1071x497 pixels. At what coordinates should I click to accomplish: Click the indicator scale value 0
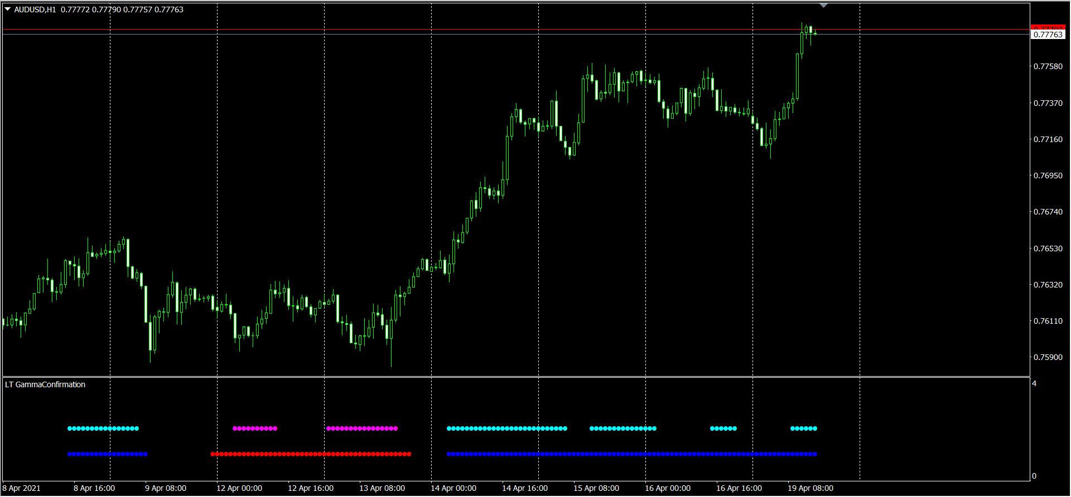point(1034,476)
